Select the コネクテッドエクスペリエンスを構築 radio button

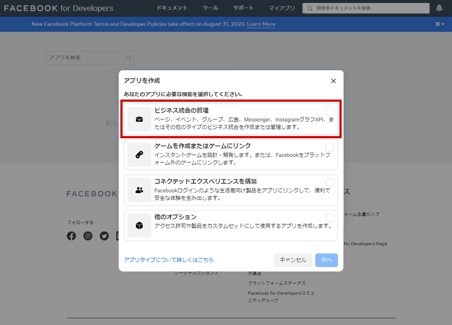[330, 182]
